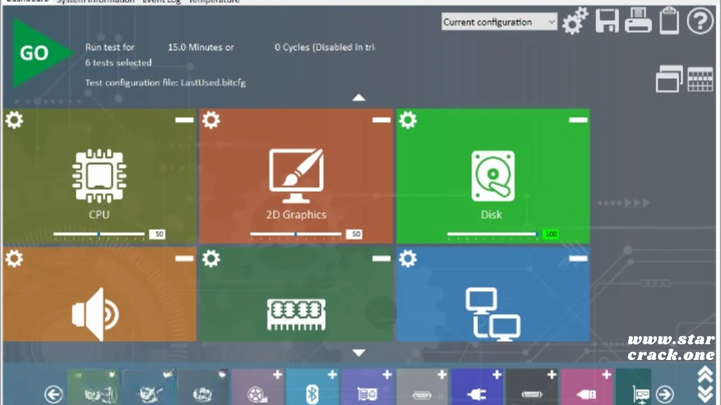Remove the 2D Graphics test using its minus
Viewport: 721px width, 405px height.
pos(381,120)
